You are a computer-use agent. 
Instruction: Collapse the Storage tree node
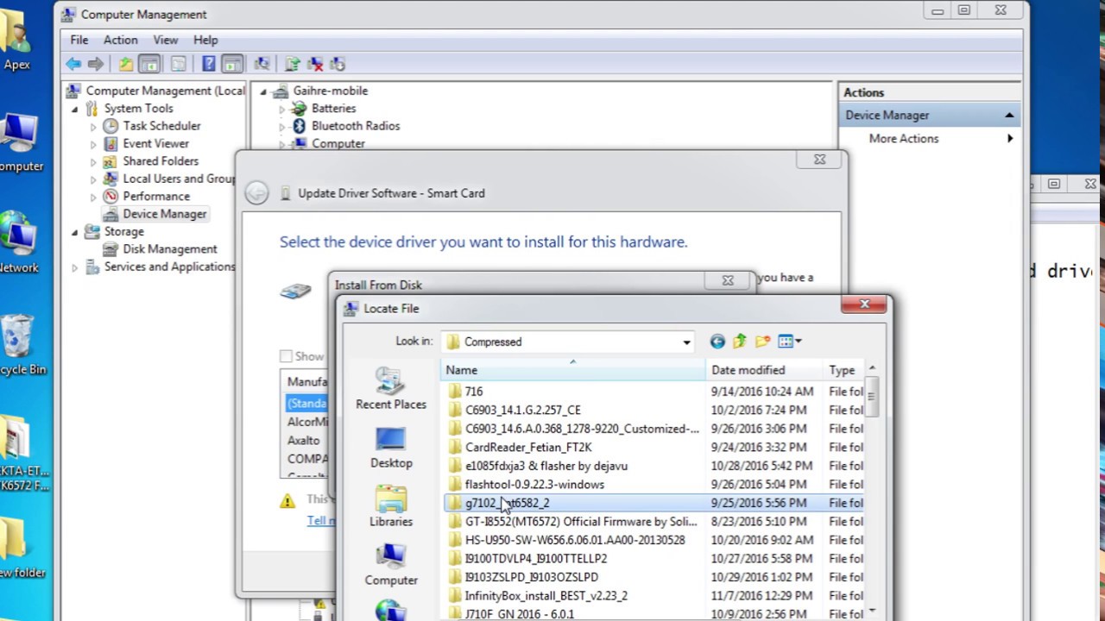[x=74, y=232]
